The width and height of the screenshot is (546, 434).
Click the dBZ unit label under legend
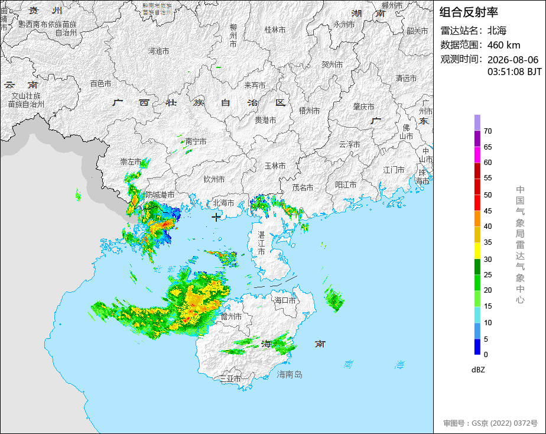click(478, 370)
